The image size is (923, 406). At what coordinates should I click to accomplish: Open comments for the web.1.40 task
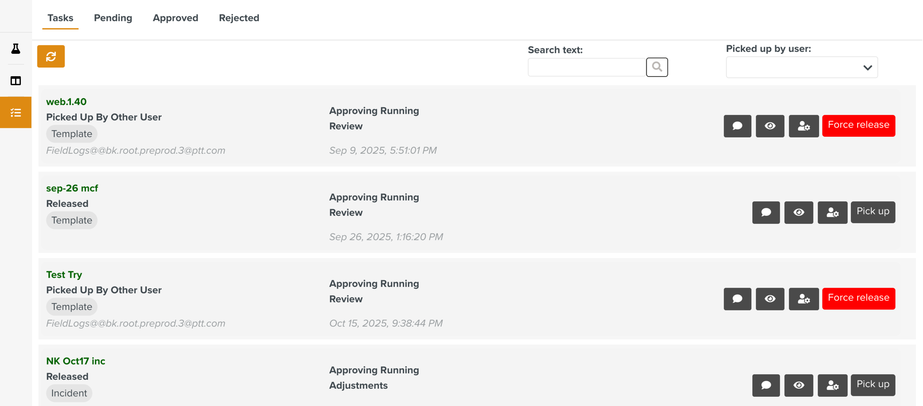click(x=737, y=126)
